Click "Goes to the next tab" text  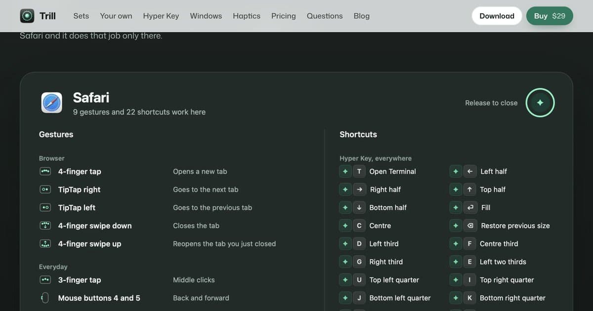pos(206,190)
